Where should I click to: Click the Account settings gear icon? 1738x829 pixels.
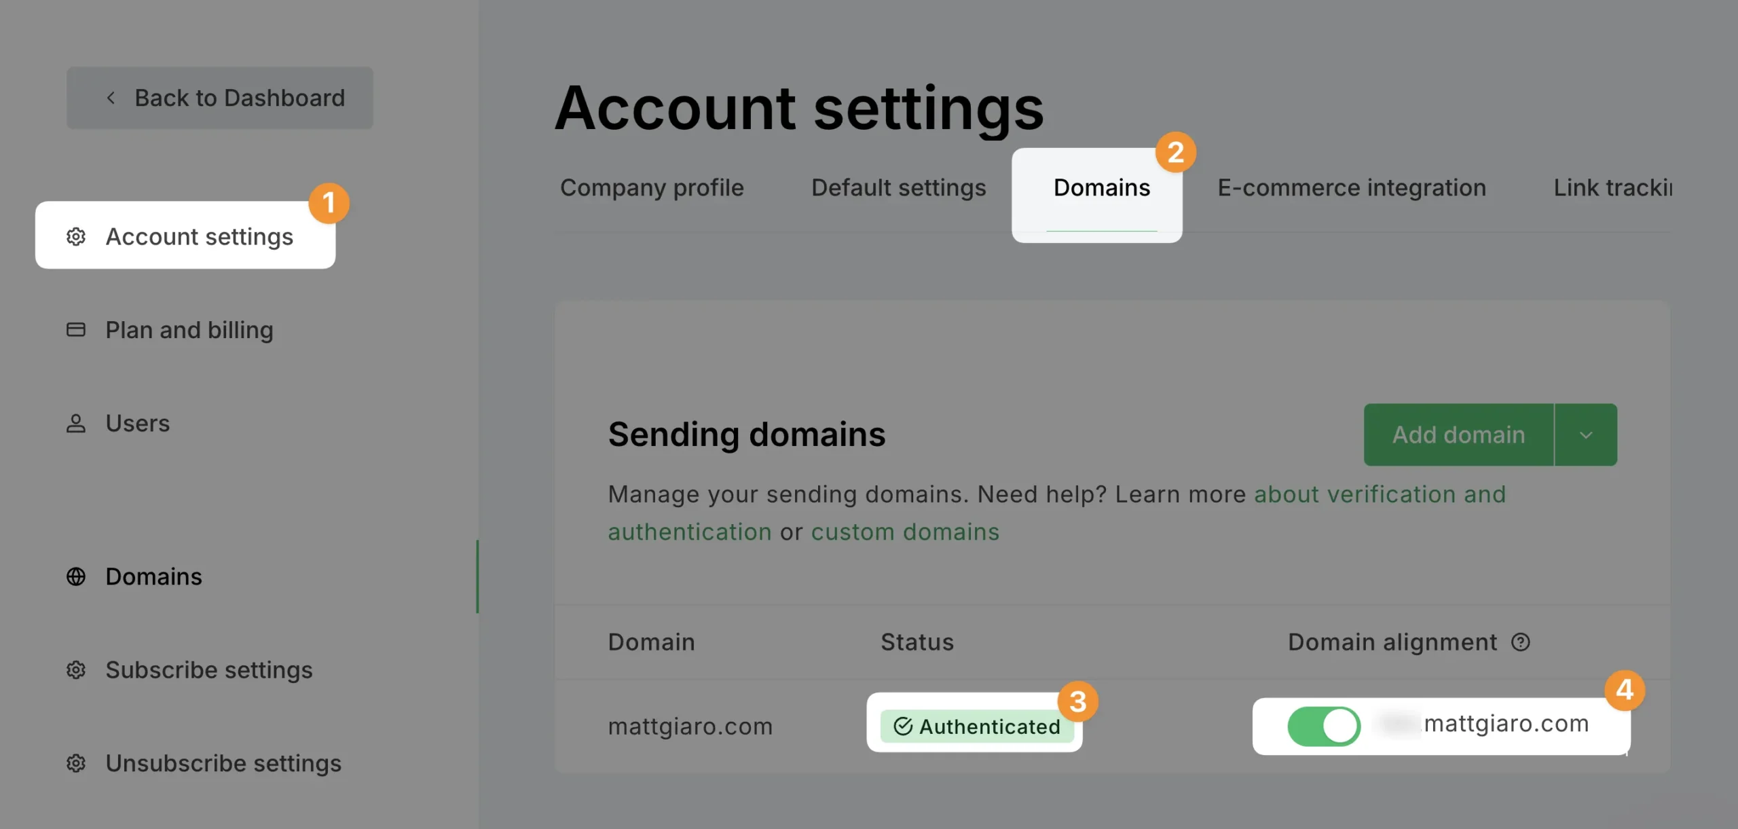coord(76,236)
